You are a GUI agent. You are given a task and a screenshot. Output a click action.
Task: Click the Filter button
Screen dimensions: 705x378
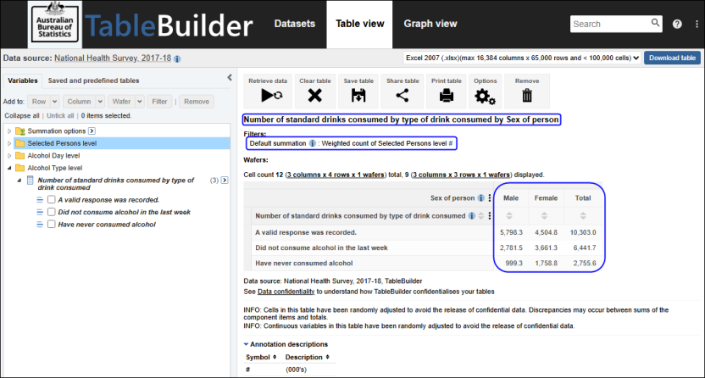click(159, 102)
